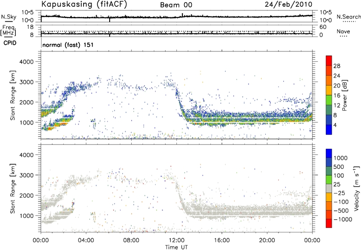
Task: Click the '60' tick on the Nave axis
Action: click(x=323, y=27)
